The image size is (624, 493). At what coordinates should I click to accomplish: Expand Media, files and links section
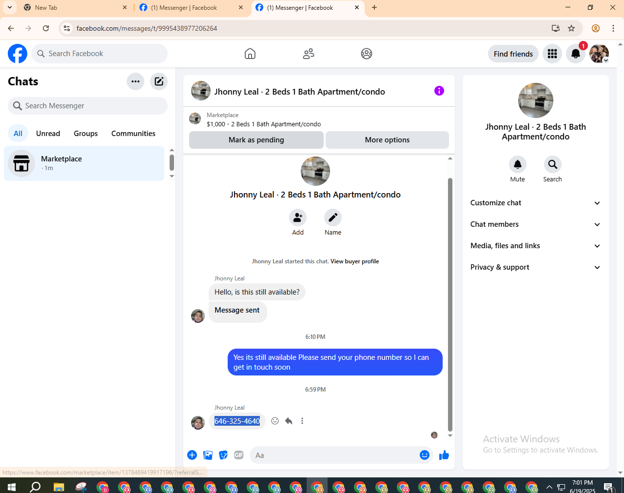[x=536, y=246]
